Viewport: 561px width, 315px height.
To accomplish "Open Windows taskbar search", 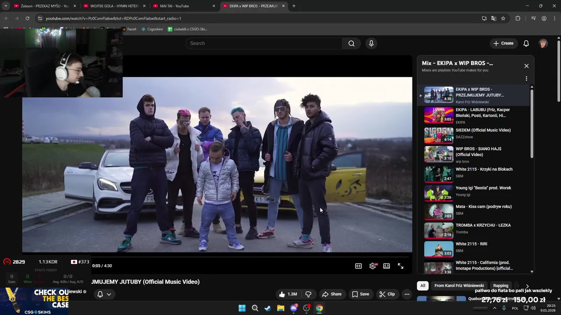I will pyautogui.click(x=255, y=308).
